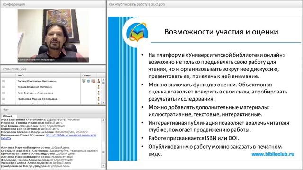Click the dark presenter avatar icon for Костюк

tap(99, 81)
